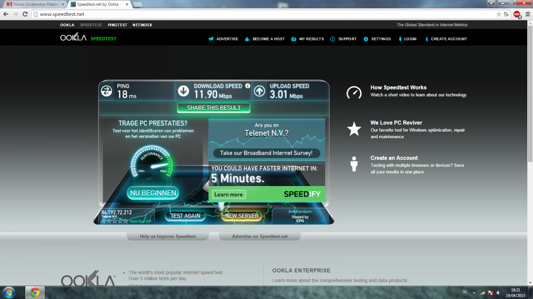This screenshot has height=299, width=533.
Task: Open the Adblock Plus extension icon
Action: (x=517, y=14)
